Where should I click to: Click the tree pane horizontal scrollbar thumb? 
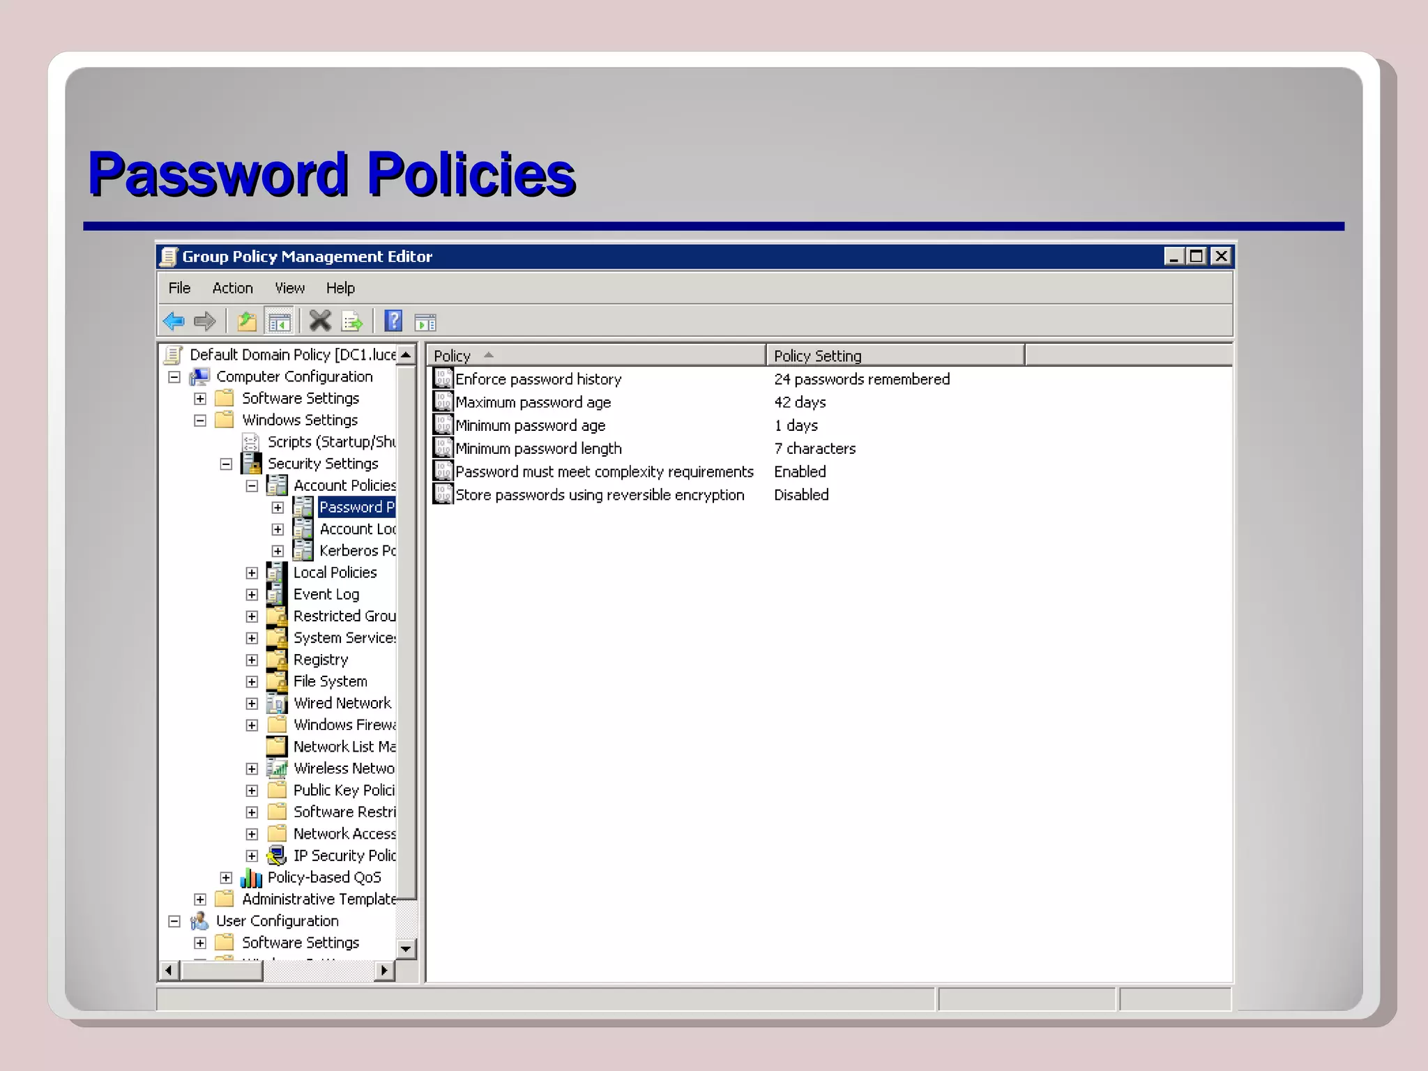(222, 970)
